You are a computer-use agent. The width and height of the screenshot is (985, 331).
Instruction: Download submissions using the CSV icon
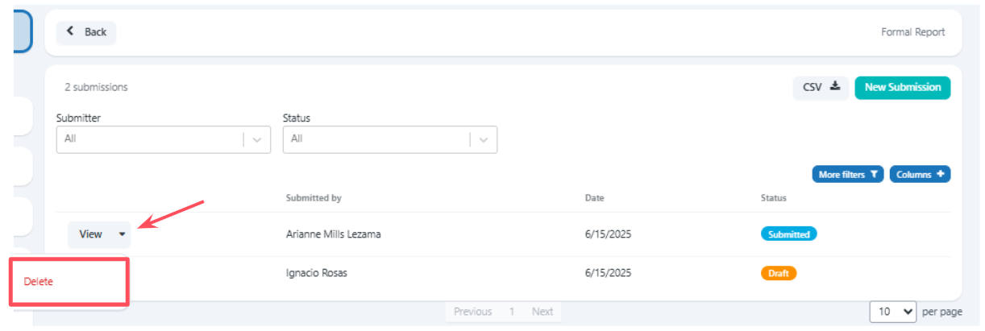click(835, 86)
